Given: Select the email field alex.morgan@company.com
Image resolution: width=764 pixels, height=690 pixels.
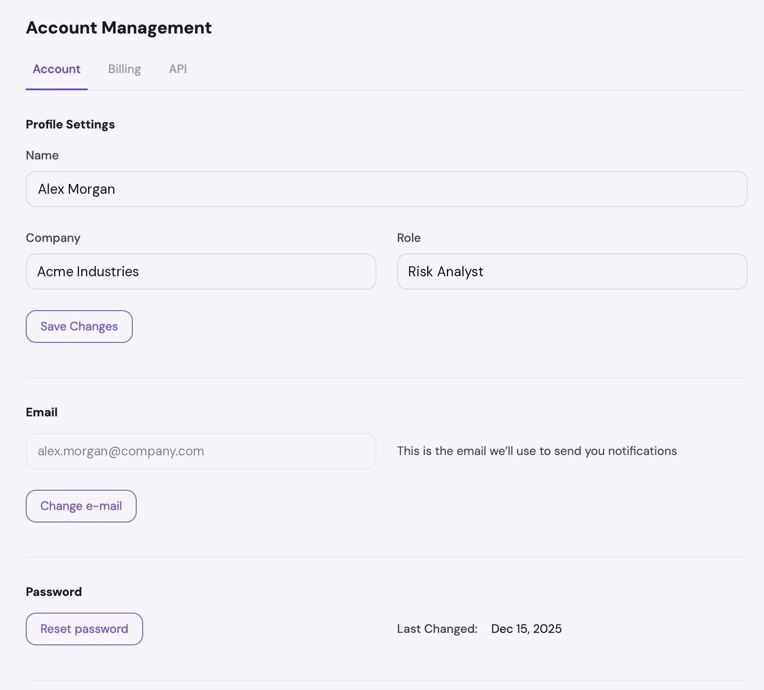Looking at the screenshot, I should 201,451.
